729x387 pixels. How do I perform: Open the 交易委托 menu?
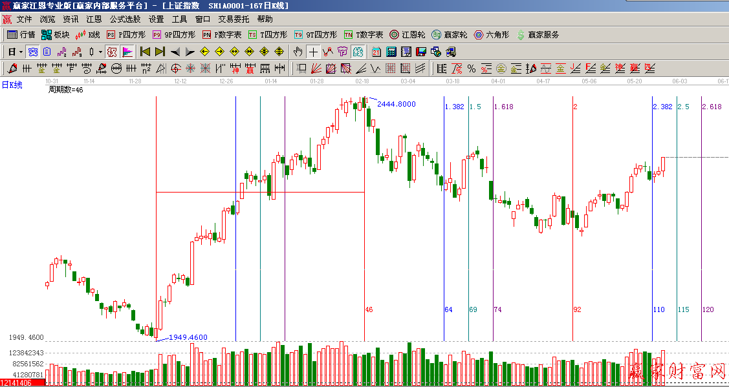(234, 19)
